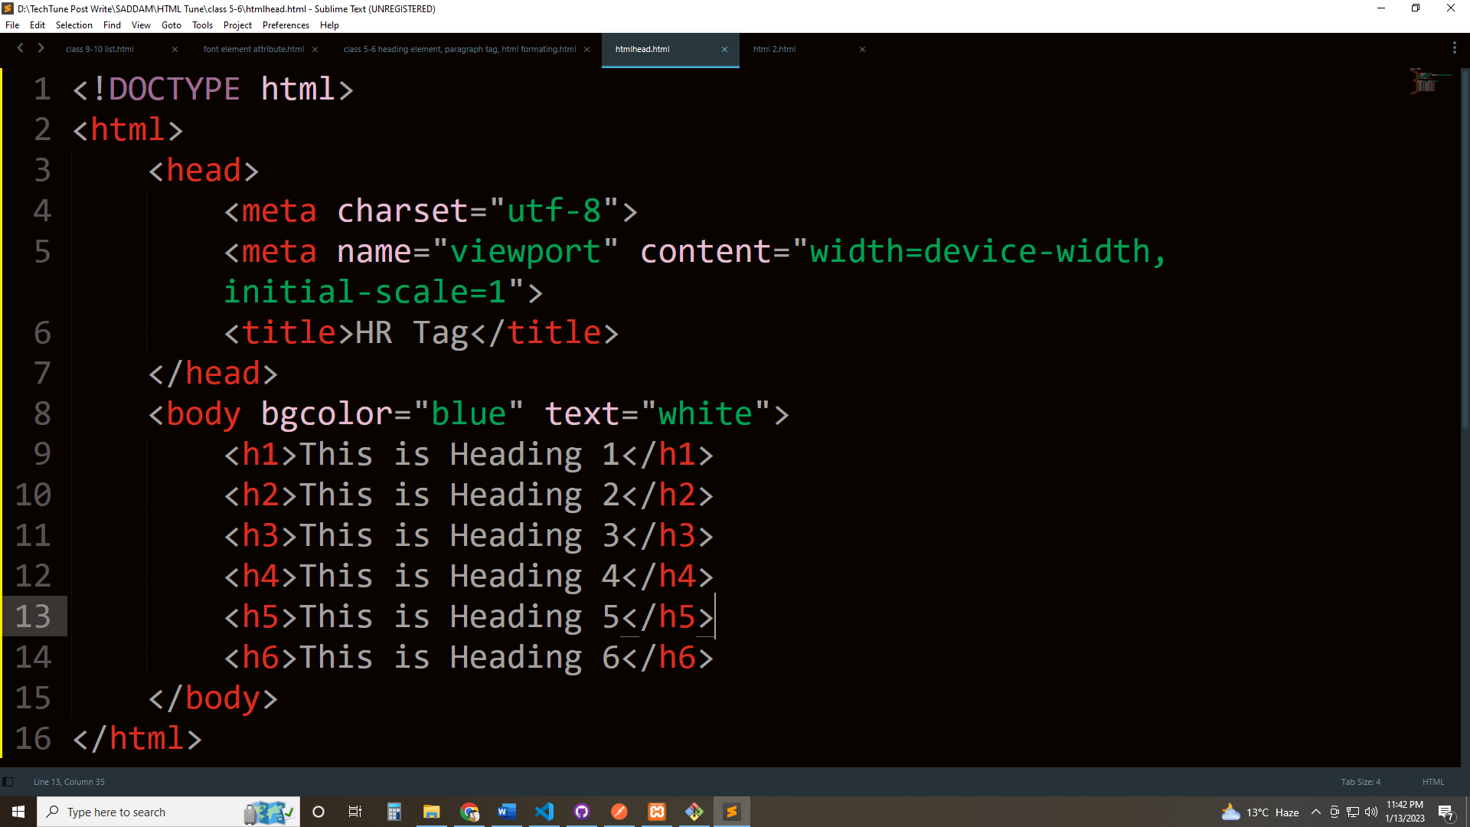Close the htmlhead.html tab
Viewport: 1470px width, 827px height.
coord(724,49)
